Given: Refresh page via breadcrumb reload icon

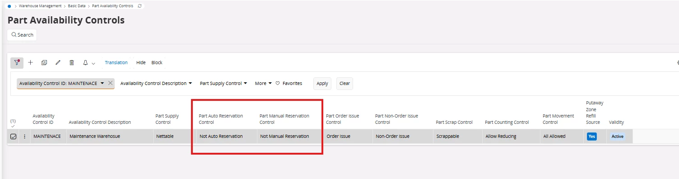Looking at the screenshot, I should click(140, 6).
